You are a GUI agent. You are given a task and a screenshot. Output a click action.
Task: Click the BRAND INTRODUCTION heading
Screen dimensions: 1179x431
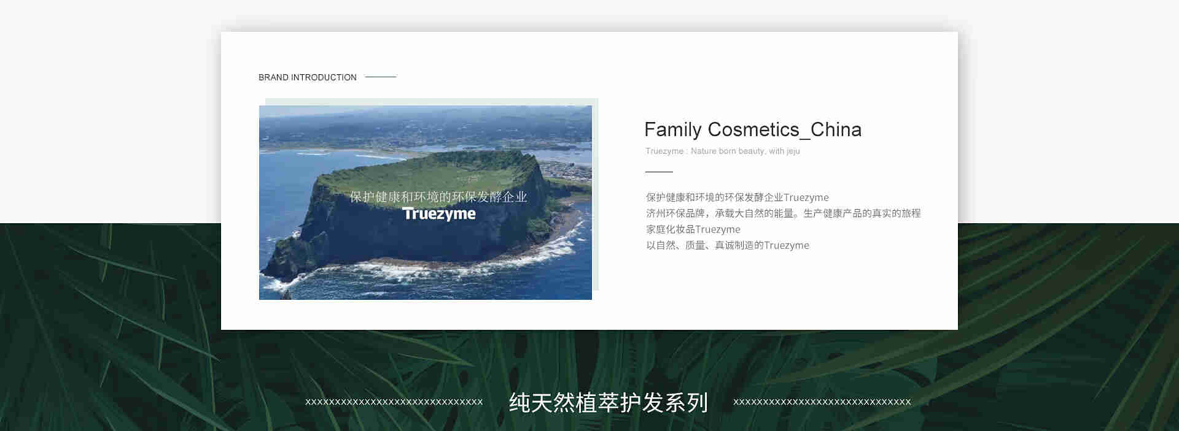point(307,77)
